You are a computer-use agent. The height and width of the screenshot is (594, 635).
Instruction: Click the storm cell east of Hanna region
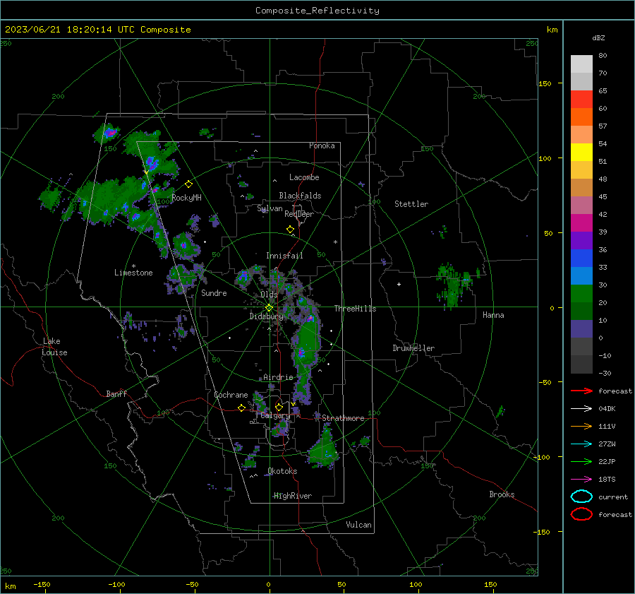click(x=456, y=285)
